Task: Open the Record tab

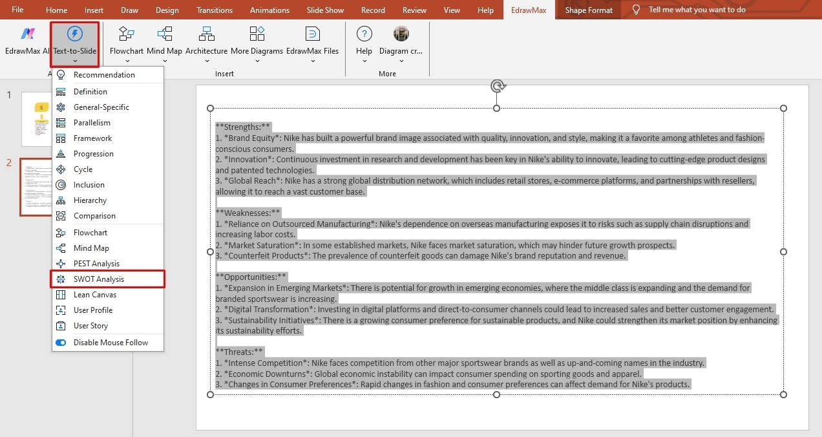Action: [373, 10]
